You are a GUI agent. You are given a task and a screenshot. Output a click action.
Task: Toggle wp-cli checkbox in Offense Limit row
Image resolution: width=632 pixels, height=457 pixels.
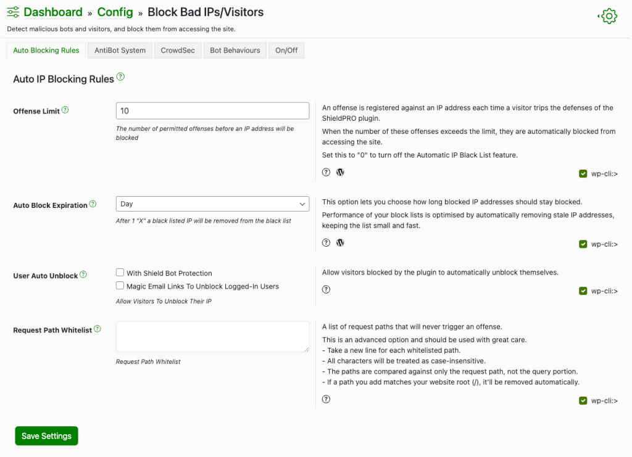(x=583, y=173)
